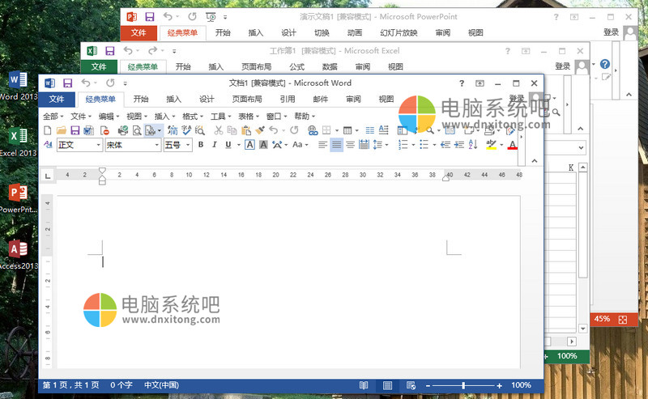This screenshot has height=399, width=648.
Task: Click Save in Word quick access toolbar
Action: 68,83
